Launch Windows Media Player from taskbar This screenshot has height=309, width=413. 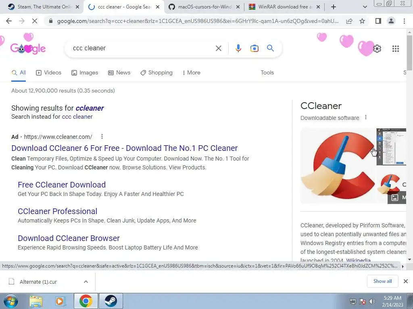(x=60, y=301)
